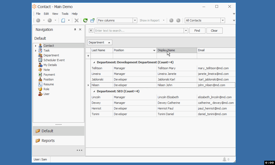
Task: Click the Previous record up-arrow icon
Action: (x=171, y=20)
